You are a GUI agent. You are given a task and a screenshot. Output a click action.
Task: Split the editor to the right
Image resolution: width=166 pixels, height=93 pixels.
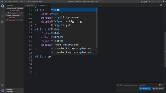[x=161, y=5]
